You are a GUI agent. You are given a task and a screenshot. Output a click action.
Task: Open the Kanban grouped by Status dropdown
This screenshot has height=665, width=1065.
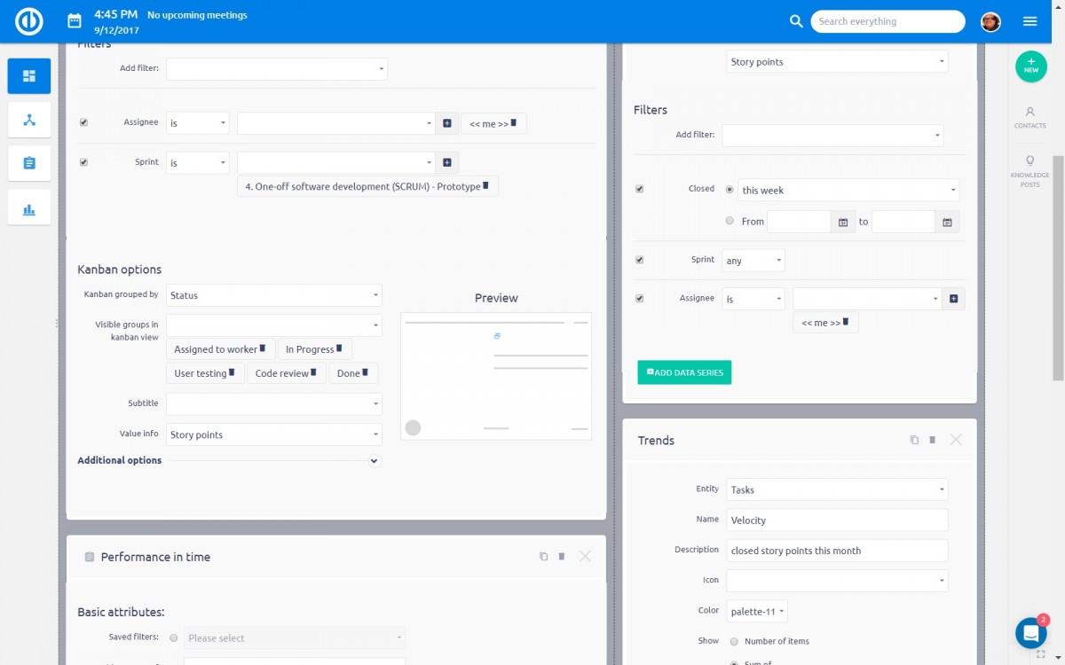(273, 295)
